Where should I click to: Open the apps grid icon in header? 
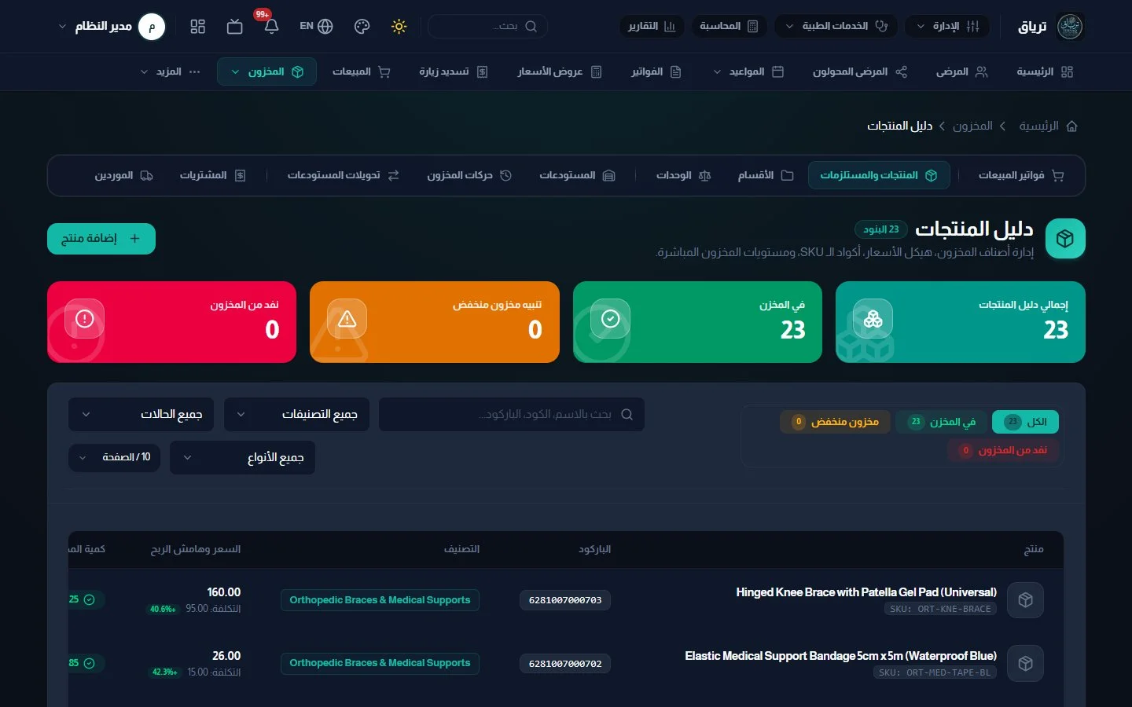(197, 27)
